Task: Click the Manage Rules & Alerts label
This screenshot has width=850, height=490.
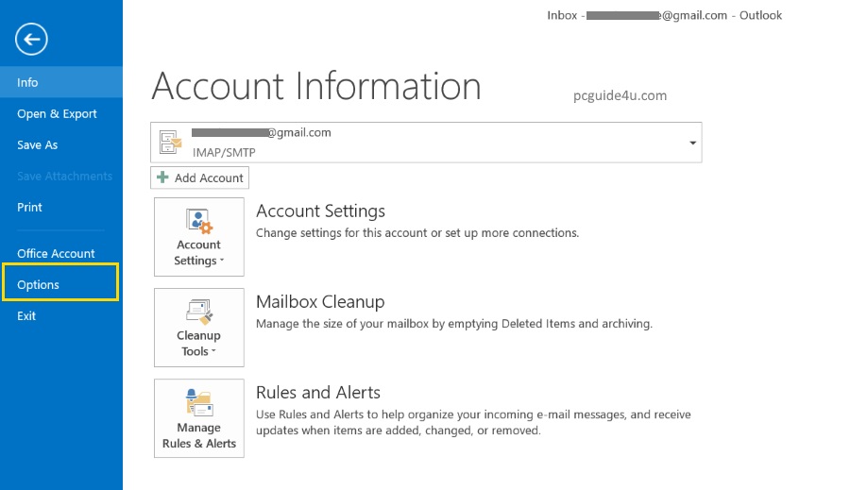Action: [x=198, y=435]
